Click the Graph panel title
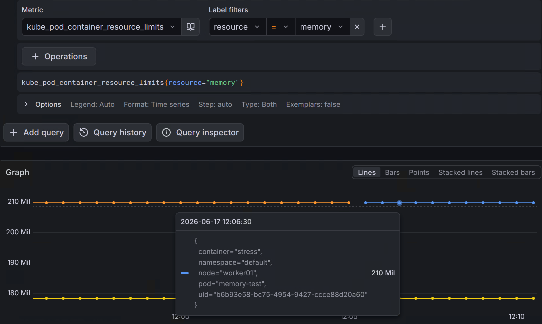Screen dimensions: 542x324 [17, 172]
